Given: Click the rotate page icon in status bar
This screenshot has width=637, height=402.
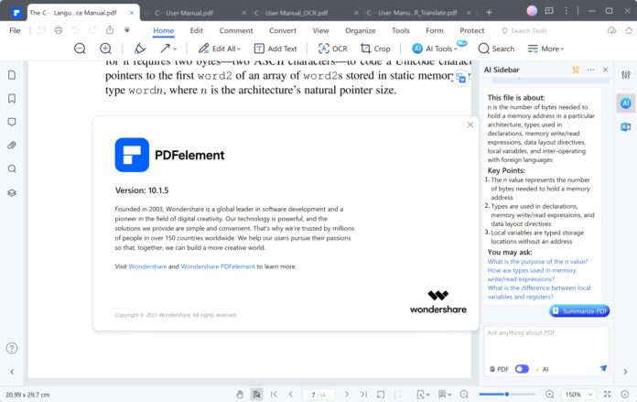Looking at the screenshot, I should pyautogui.click(x=381, y=395).
